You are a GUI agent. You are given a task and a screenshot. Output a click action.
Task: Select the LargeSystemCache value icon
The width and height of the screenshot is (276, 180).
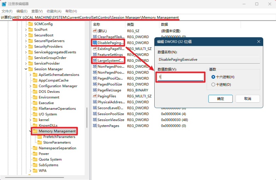[95, 60]
